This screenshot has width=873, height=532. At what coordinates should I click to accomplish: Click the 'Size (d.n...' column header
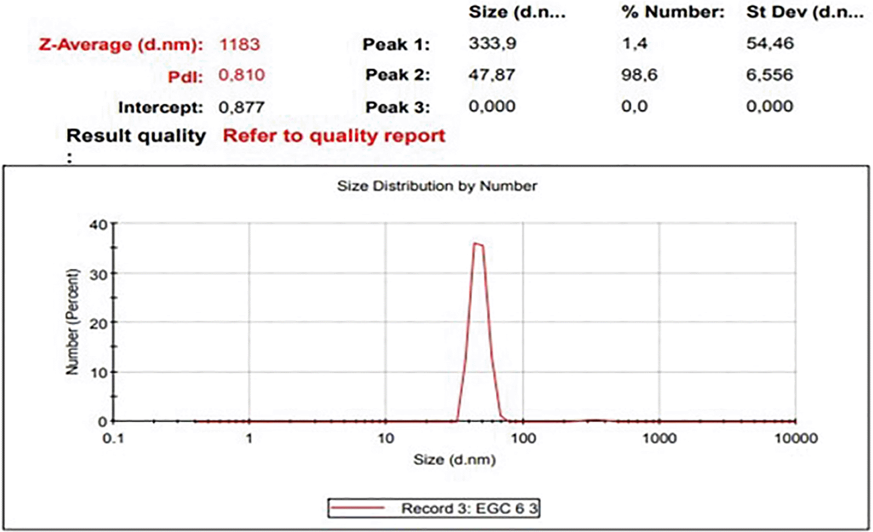click(517, 12)
